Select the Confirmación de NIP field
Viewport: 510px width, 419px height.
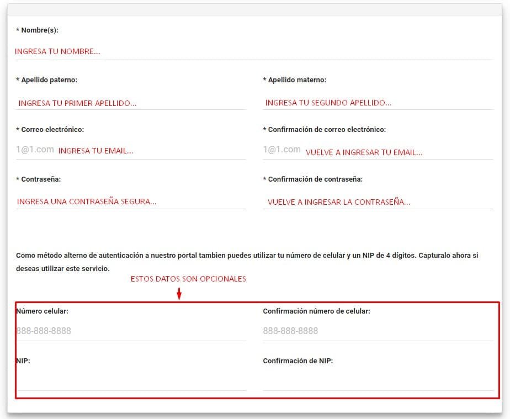[x=378, y=382]
